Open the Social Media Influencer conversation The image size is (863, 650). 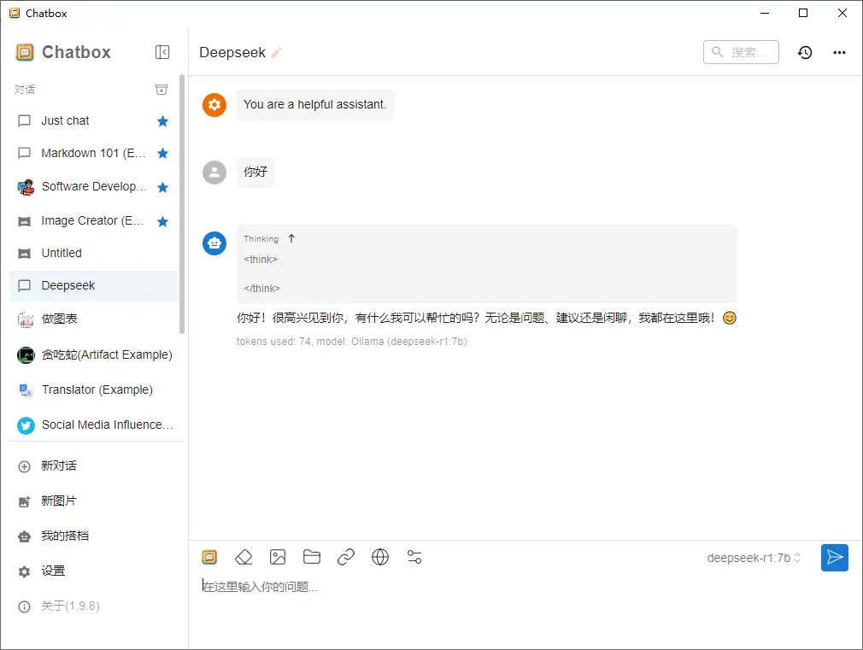94,425
